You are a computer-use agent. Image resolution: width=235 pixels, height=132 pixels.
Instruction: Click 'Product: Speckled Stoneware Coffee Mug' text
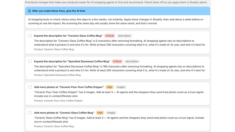[x=57, y=75]
